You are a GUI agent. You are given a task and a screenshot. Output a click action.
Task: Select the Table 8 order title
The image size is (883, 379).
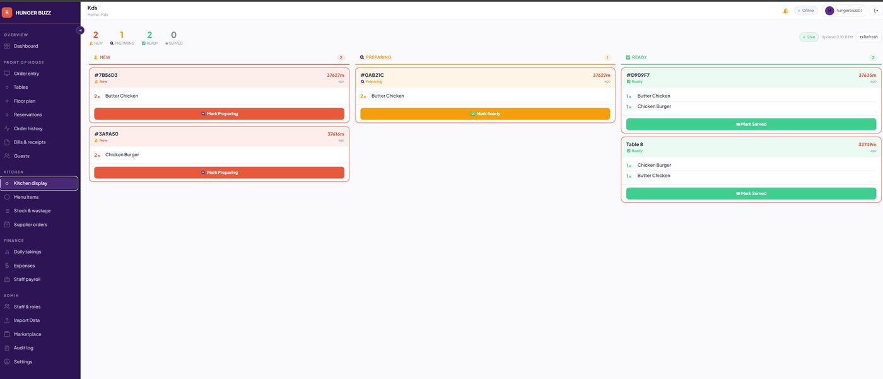coord(634,144)
